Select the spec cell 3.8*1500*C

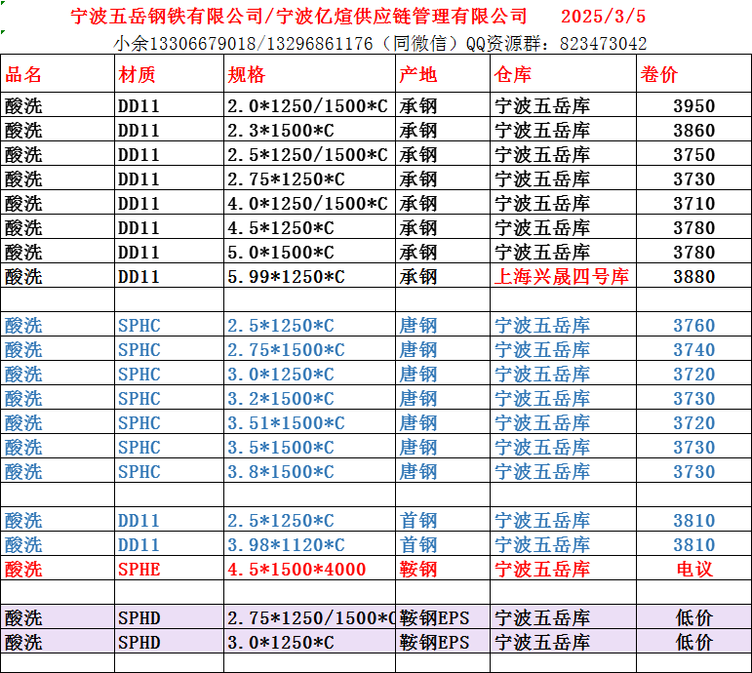[x=310, y=471]
